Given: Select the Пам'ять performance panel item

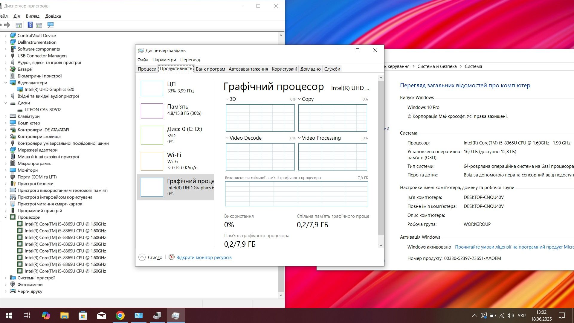Looking at the screenshot, I should coord(176,111).
